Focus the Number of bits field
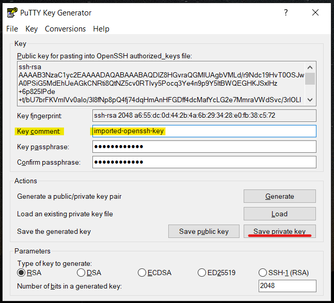 point(287,286)
